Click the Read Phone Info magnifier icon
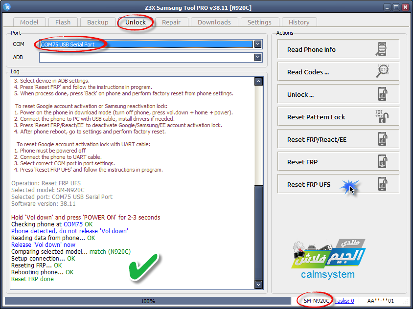This screenshot has width=413, height=309. (x=381, y=49)
